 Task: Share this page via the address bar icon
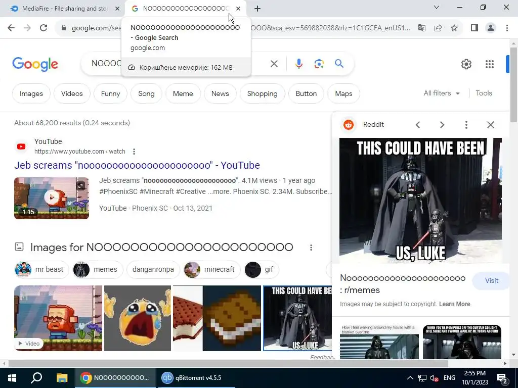click(x=438, y=28)
